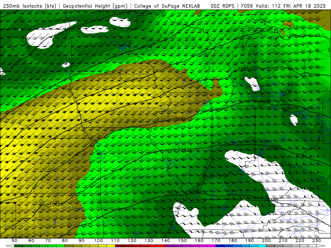
Task: Click legend value 120
Action: [x=132, y=241]
